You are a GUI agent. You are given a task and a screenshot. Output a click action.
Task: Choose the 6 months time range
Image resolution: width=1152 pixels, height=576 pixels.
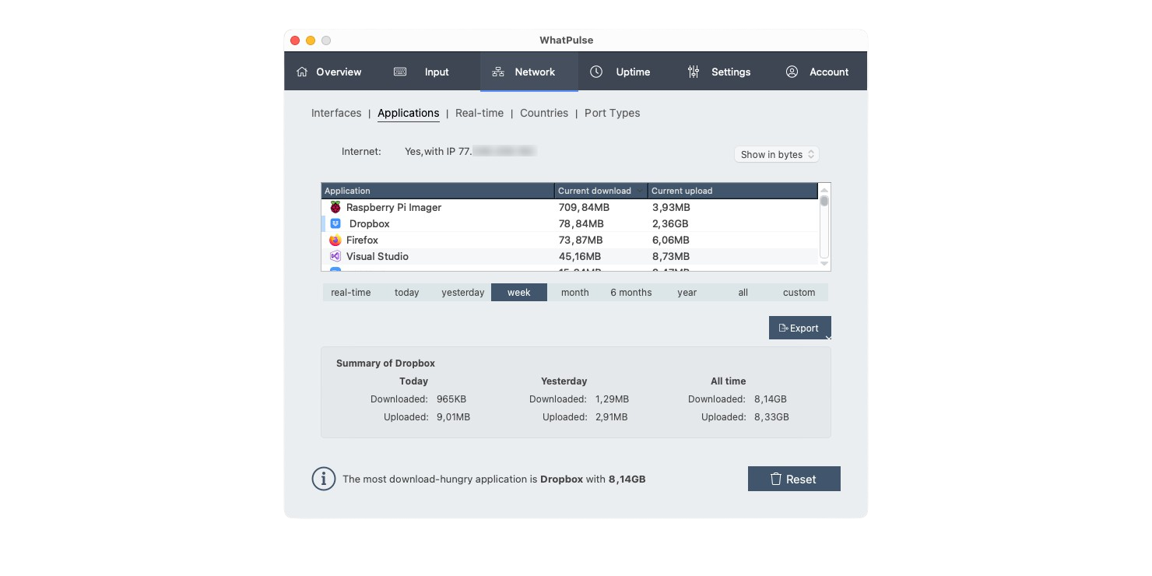tap(630, 293)
